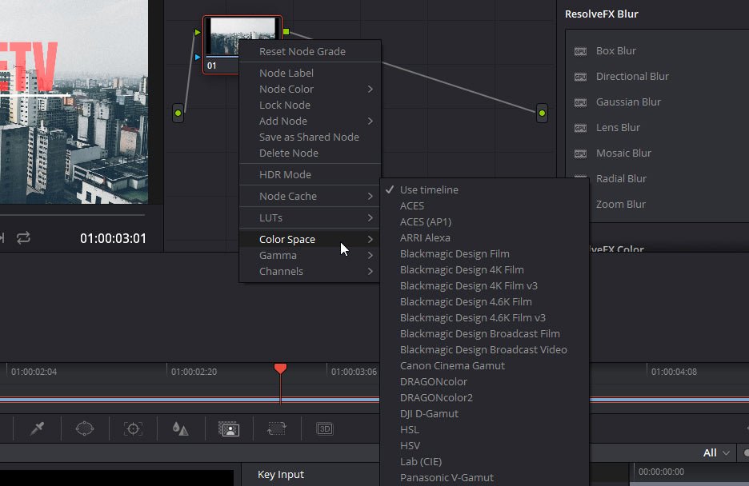Image resolution: width=749 pixels, height=486 pixels.
Task: Select the Qualifier eyedropper palette icon
Action: pyautogui.click(x=38, y=428)
